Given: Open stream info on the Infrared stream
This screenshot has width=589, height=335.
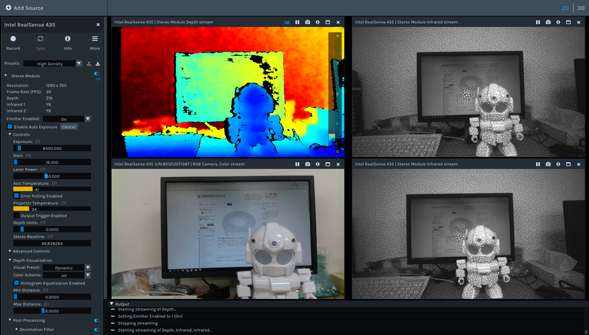Looking at the screenshot, I should (x=558, y=22).
